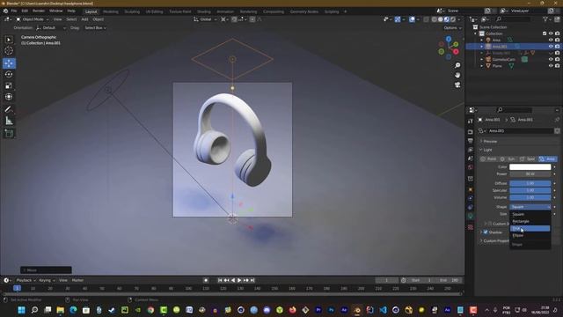Open the Select Box drag dropdown
This screenshot has width=563, height=317.
[x=95, y=27]
